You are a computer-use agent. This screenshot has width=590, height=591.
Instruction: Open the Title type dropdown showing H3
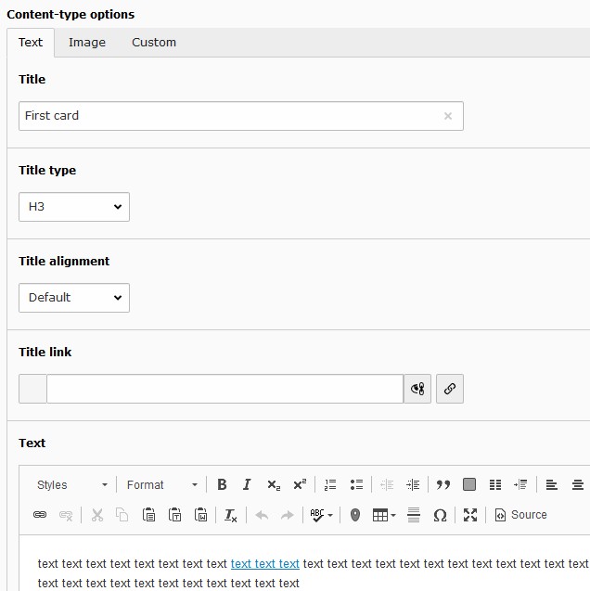tap(74, 207)
